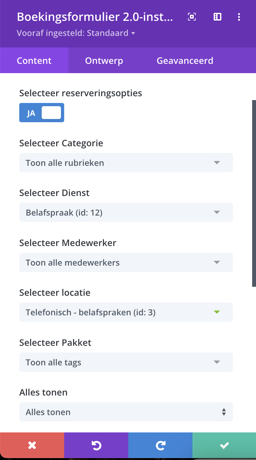Image resolution: width=256 pixels, height=460 pixels.
Task: Discard changes with the red X icon
Action: [x=32, y=445]
